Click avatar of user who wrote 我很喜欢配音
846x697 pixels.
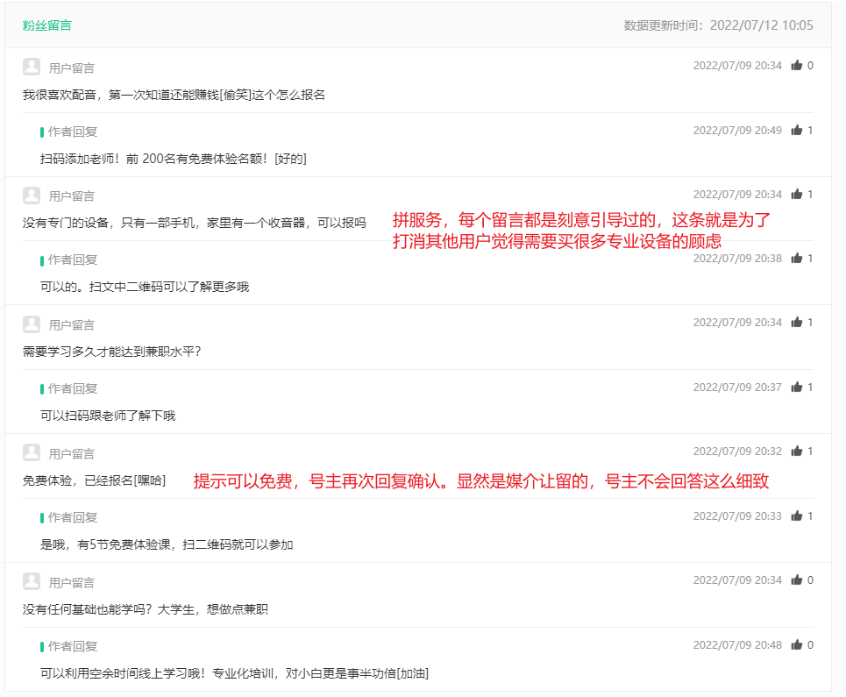click(32, 67)
